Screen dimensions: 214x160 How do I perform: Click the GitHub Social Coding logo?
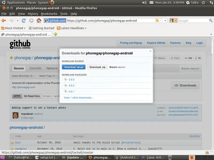[x=20, y=44]
